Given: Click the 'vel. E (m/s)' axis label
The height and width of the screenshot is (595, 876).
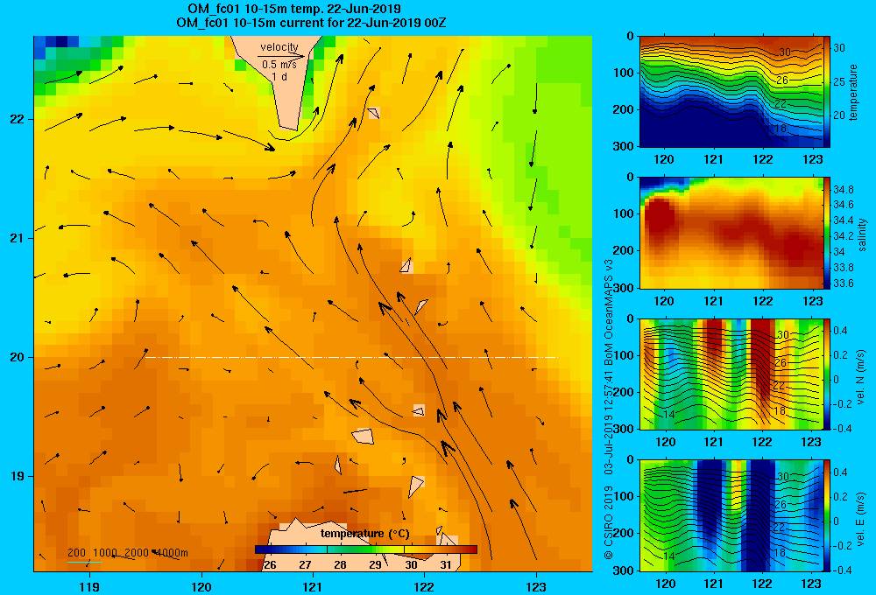Looking at the screenshot, I should pyautogui.click(x=861, y=519).
